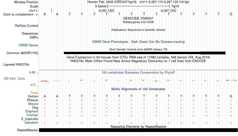Click the 'Click to complement' label
This screenshot has width=238, height=136.
21,15
